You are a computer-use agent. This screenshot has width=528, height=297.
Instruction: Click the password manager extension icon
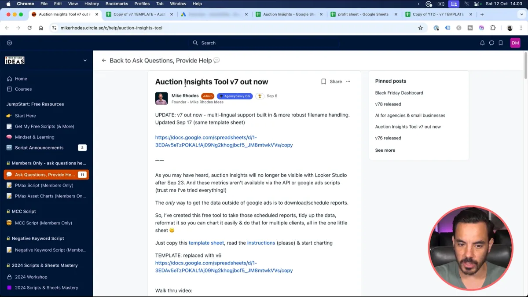point(436,28)
